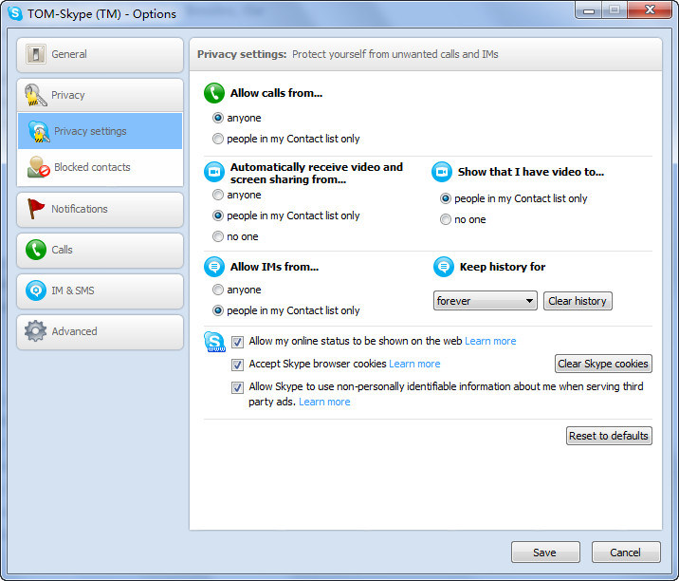Click the chat icon beside Allow IMs from
This screenshot has height=581, width=679.
pos(214,267)
